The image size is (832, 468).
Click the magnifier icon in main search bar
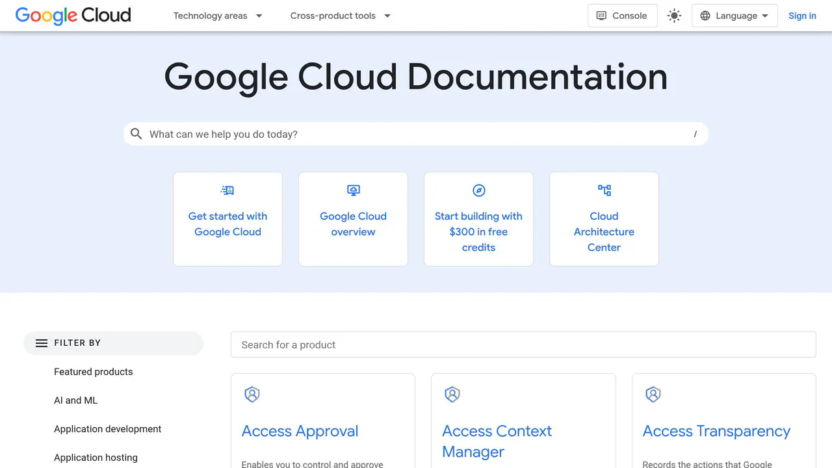pyautogui.click(x=136, y=134)
